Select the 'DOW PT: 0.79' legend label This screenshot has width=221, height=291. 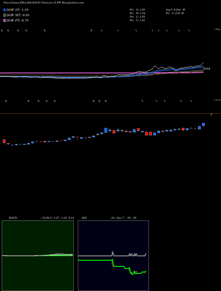(x=17, y=20)
